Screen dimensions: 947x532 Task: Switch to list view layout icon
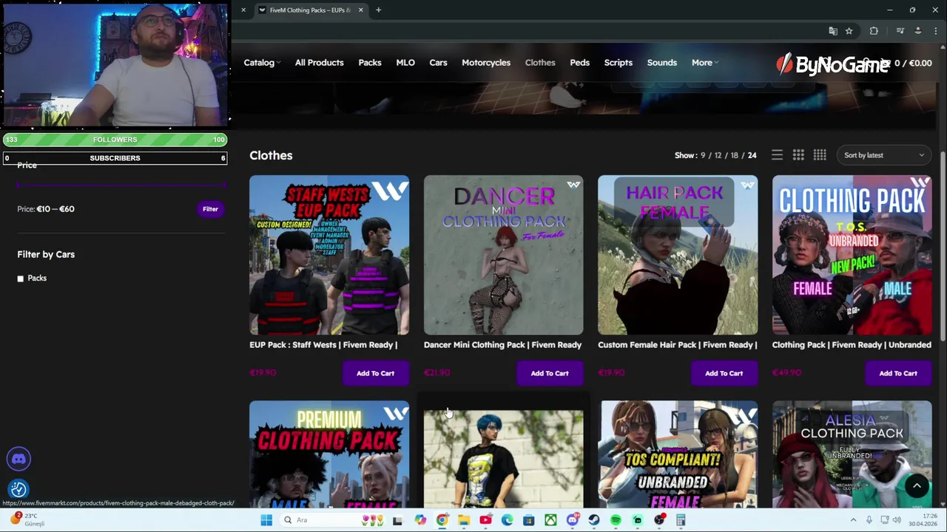click(x=777, y=155)
